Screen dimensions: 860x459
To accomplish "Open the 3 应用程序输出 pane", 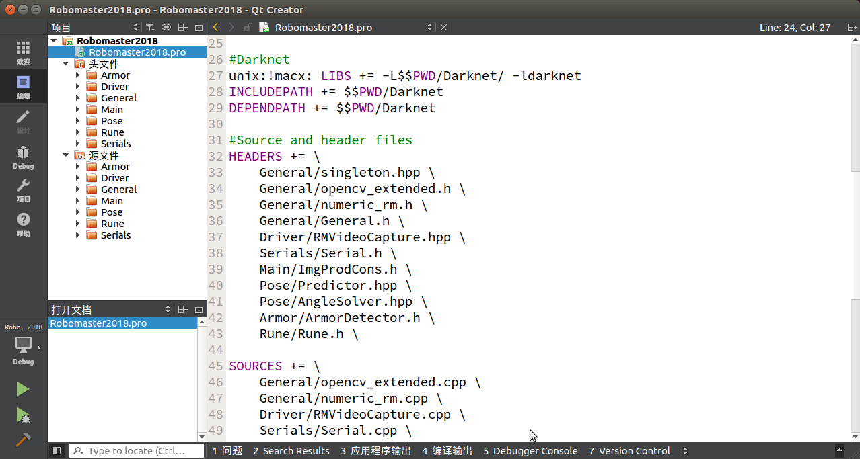I will [x=375, y=451].
